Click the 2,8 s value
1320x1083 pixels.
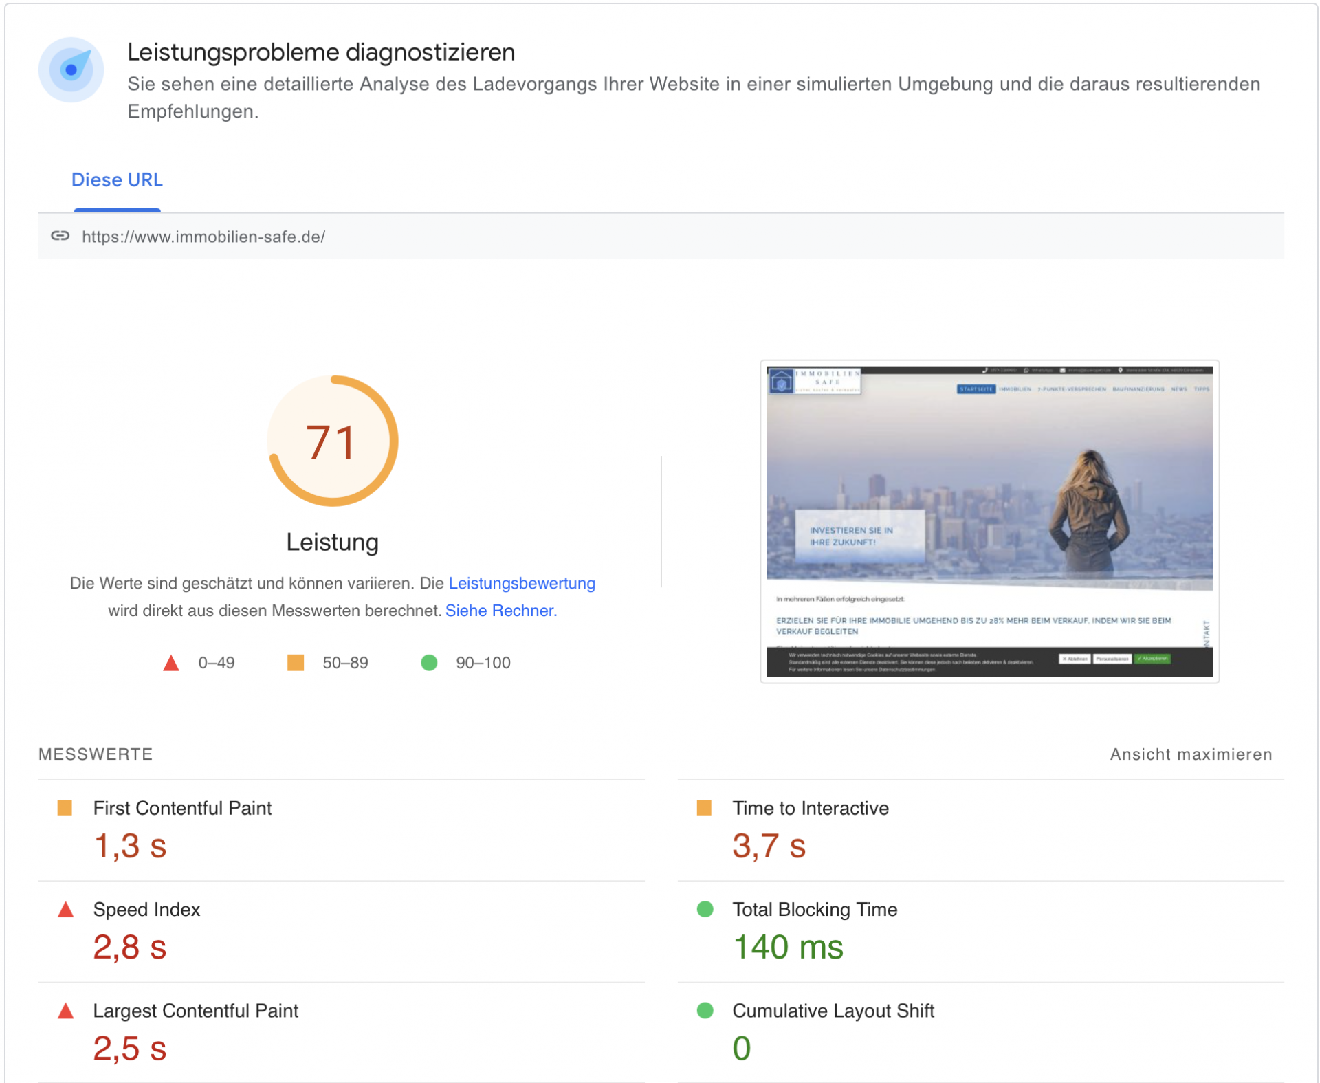coord(129,948)
